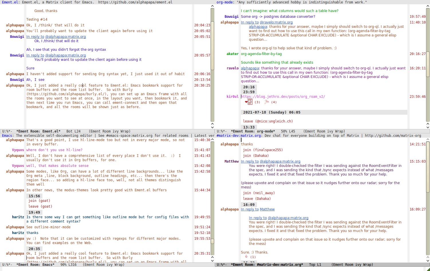
Task: Click scroll-down arrow in matrix-dev room window
Action: [428, 261]
